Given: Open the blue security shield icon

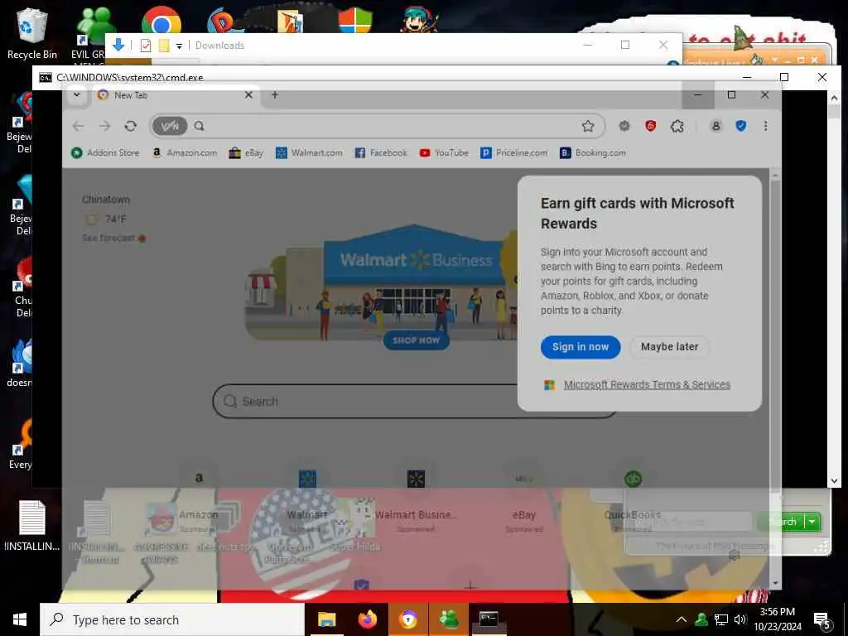Looking at the screenshot, I should (741, 126).
